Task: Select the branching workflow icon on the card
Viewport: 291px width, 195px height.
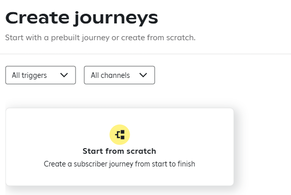Action: coord(120,135)
